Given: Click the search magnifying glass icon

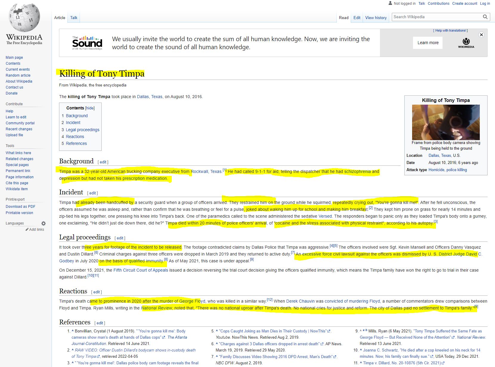Looking at the screenshot, I should tap(485, 17).
